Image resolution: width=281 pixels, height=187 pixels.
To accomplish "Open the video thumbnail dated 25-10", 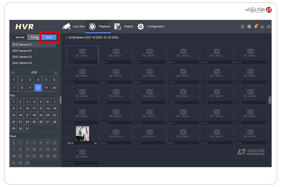I will 82,133.
